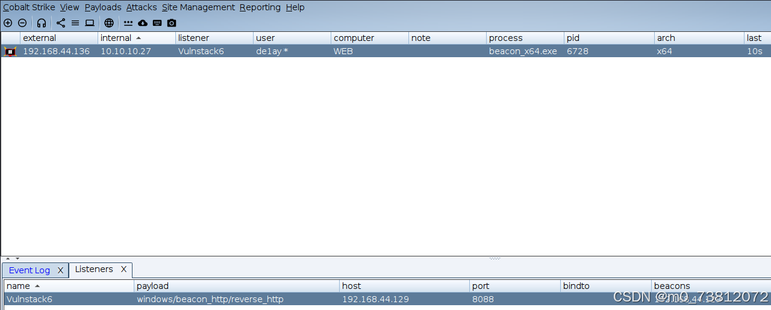Open the Site Management menu
Image resolution: width=771 pixels, height=310 pixels.
tap(198, 7)
